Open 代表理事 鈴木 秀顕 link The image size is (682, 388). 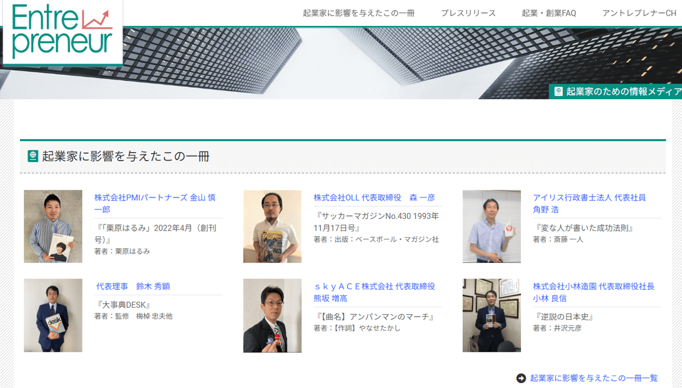(x=133, y=286)
